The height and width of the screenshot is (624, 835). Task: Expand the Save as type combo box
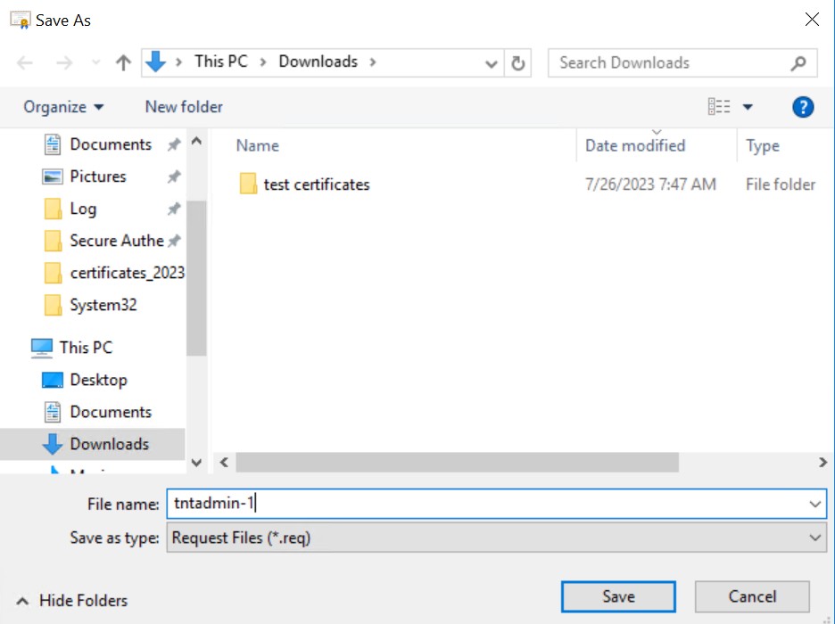496,538
